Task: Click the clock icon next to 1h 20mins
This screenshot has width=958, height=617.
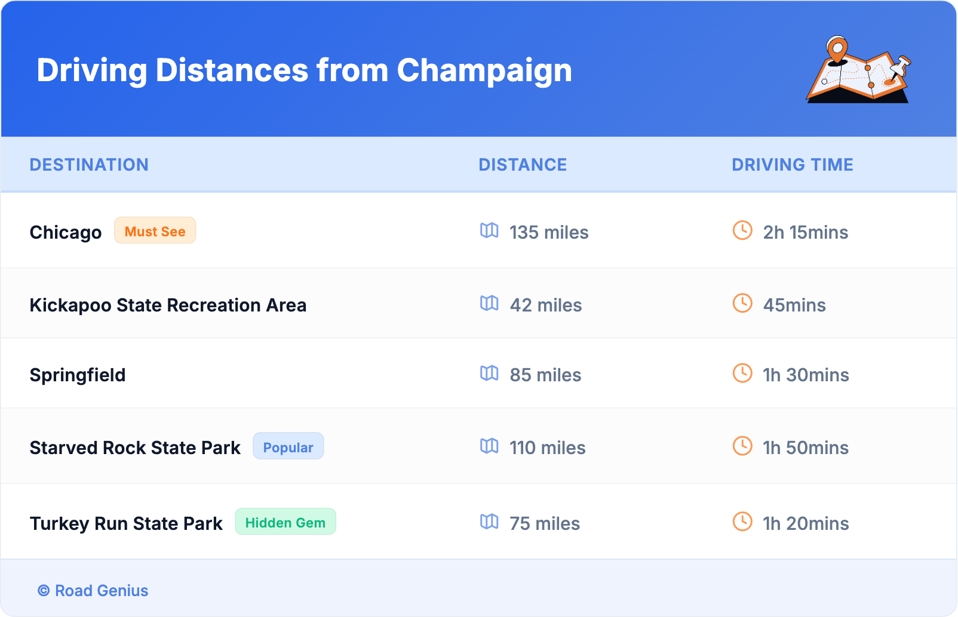Action: coord(742,522)
